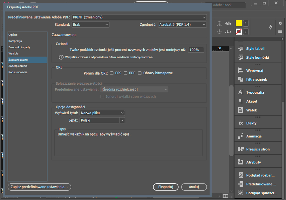Image resolution: width=286 pixels, height=200 pixels.
Task: Click the Eksportuj button
Action: (x=166, y=187)
